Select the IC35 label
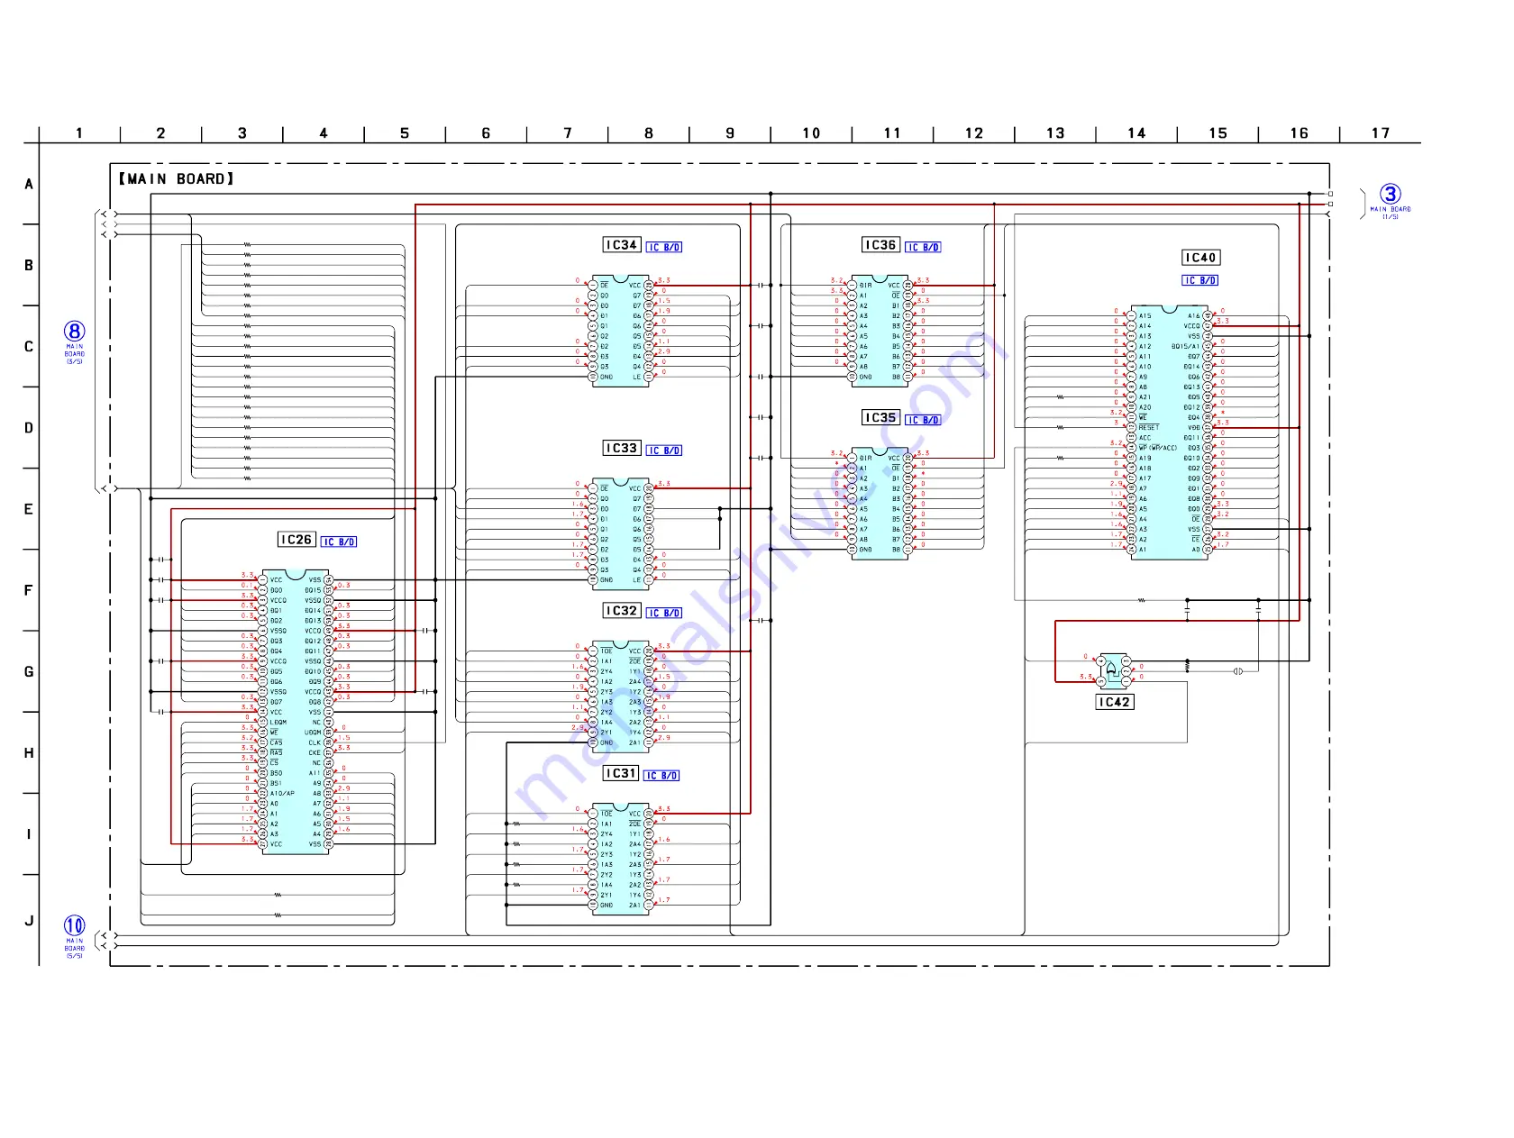Viewport: 1514px width, 1138px height. [x=880, y=417]
